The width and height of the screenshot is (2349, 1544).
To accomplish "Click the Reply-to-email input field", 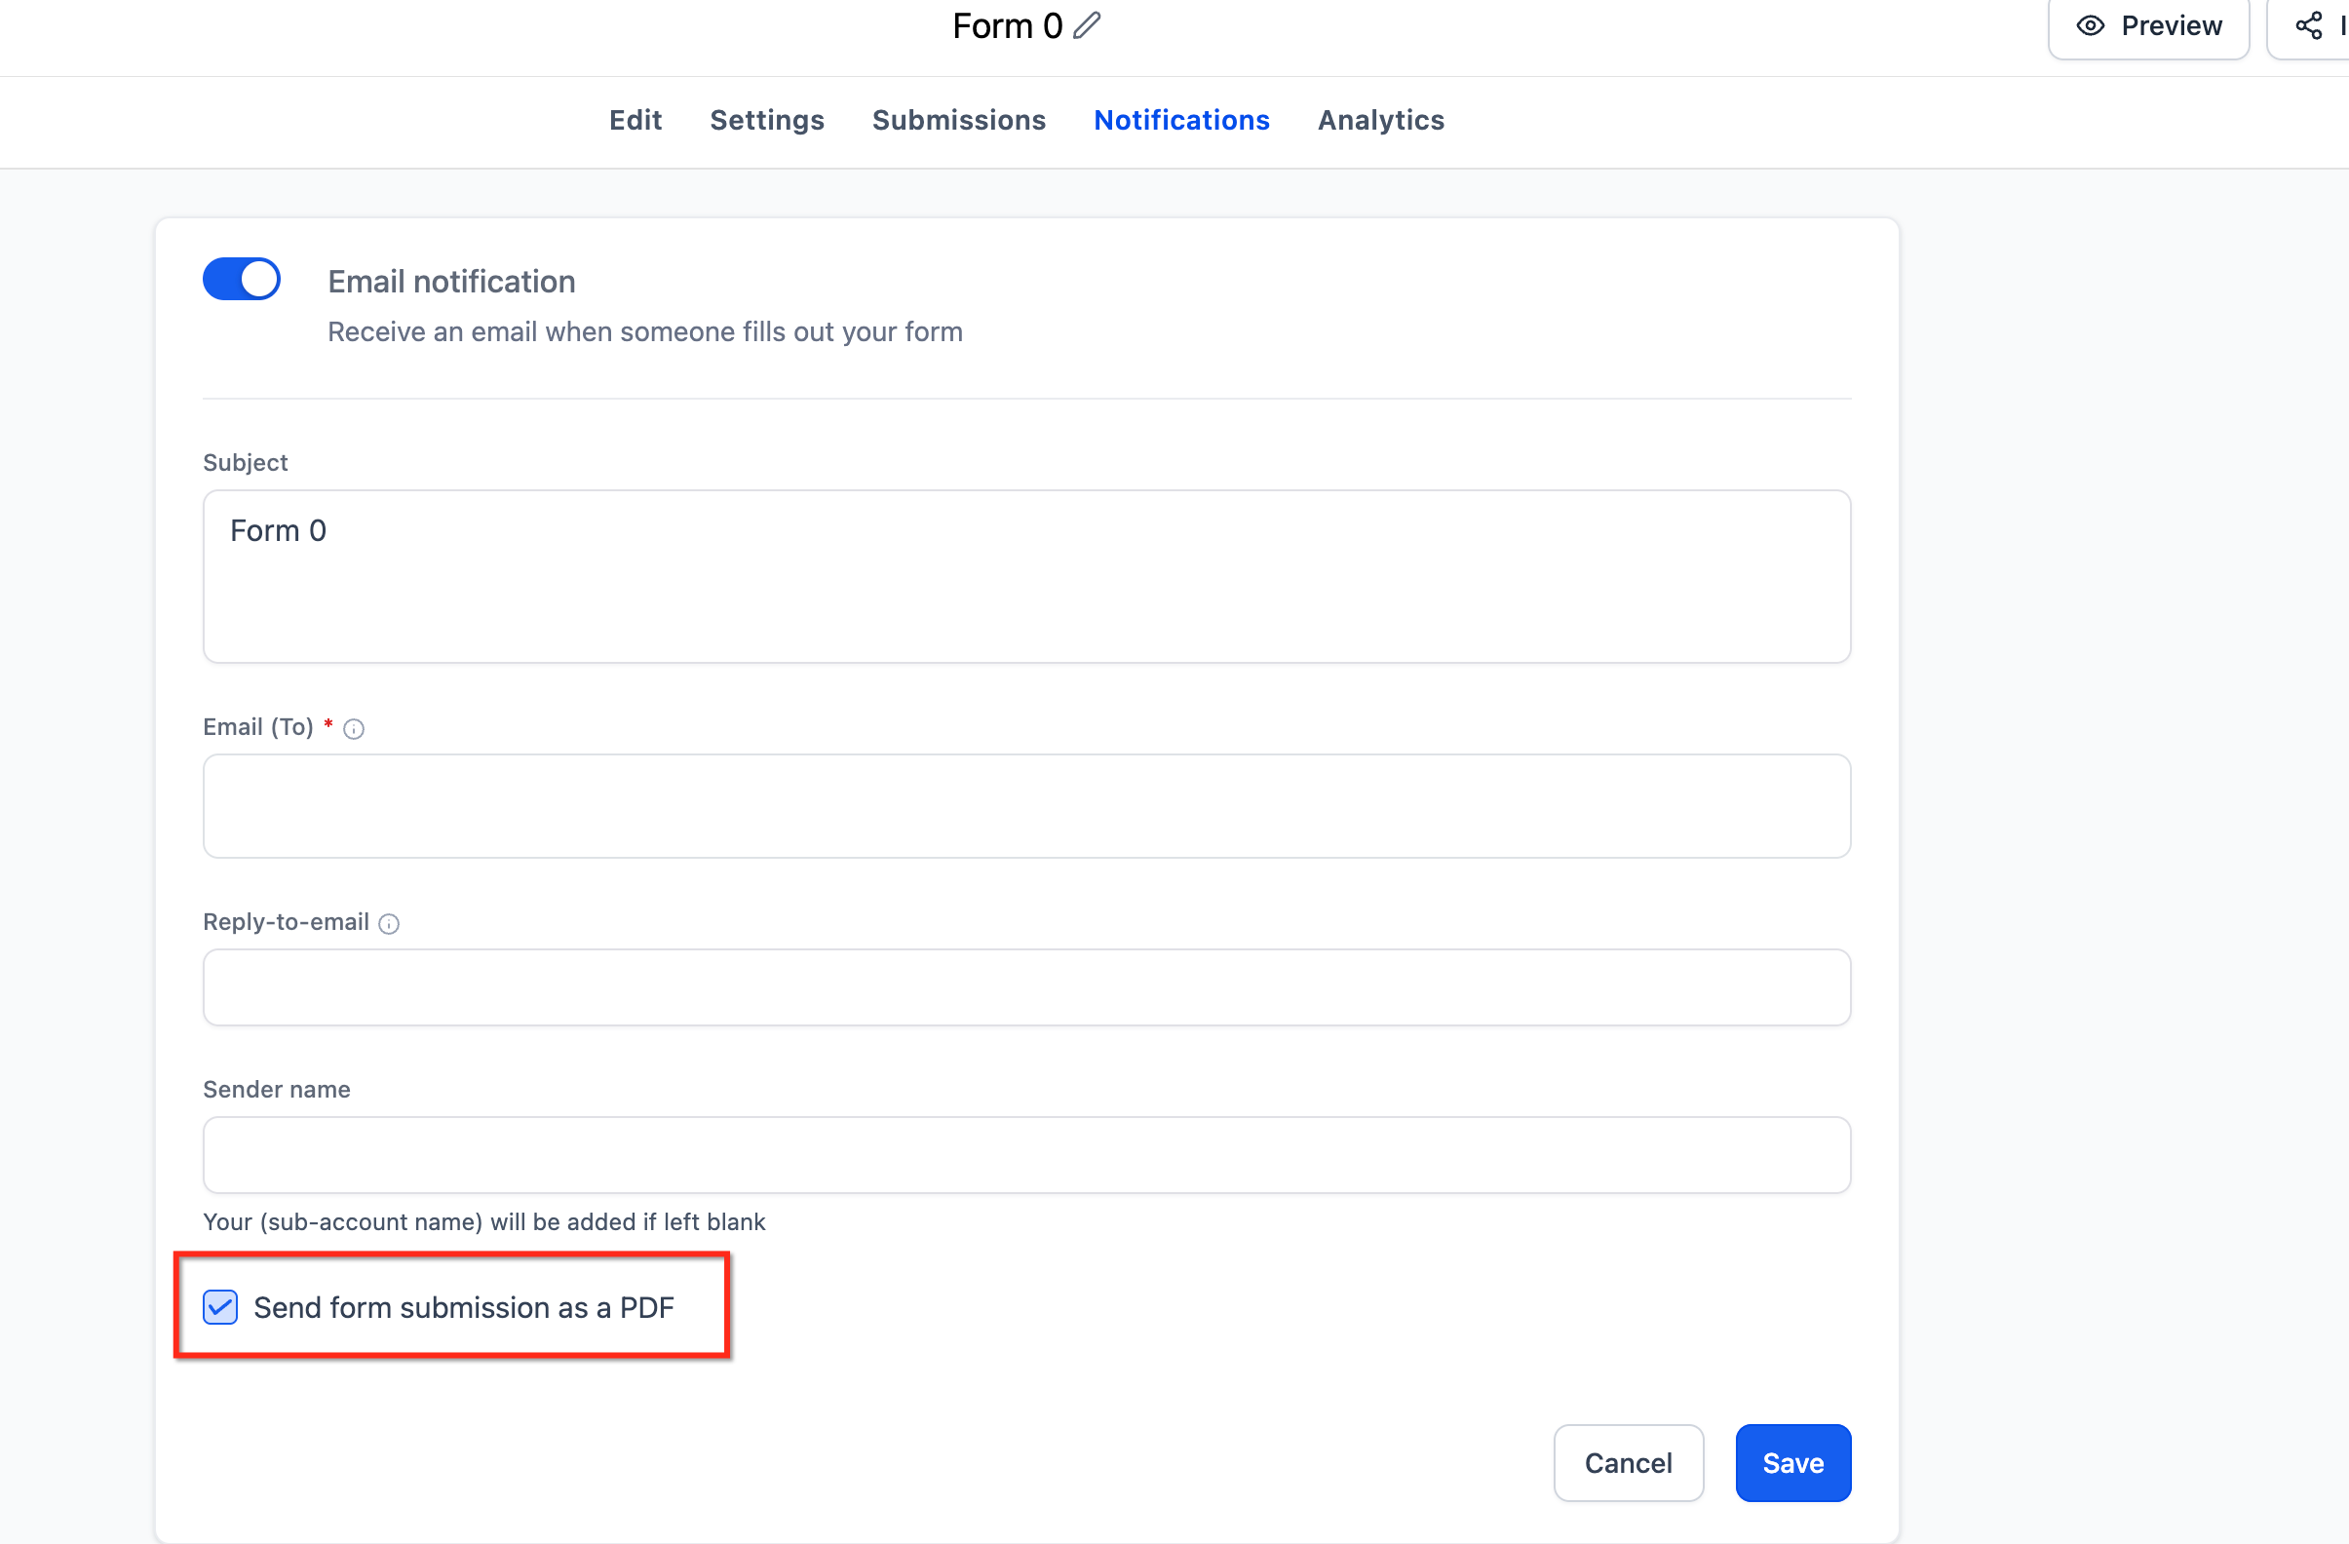I will click(1026, 987).
